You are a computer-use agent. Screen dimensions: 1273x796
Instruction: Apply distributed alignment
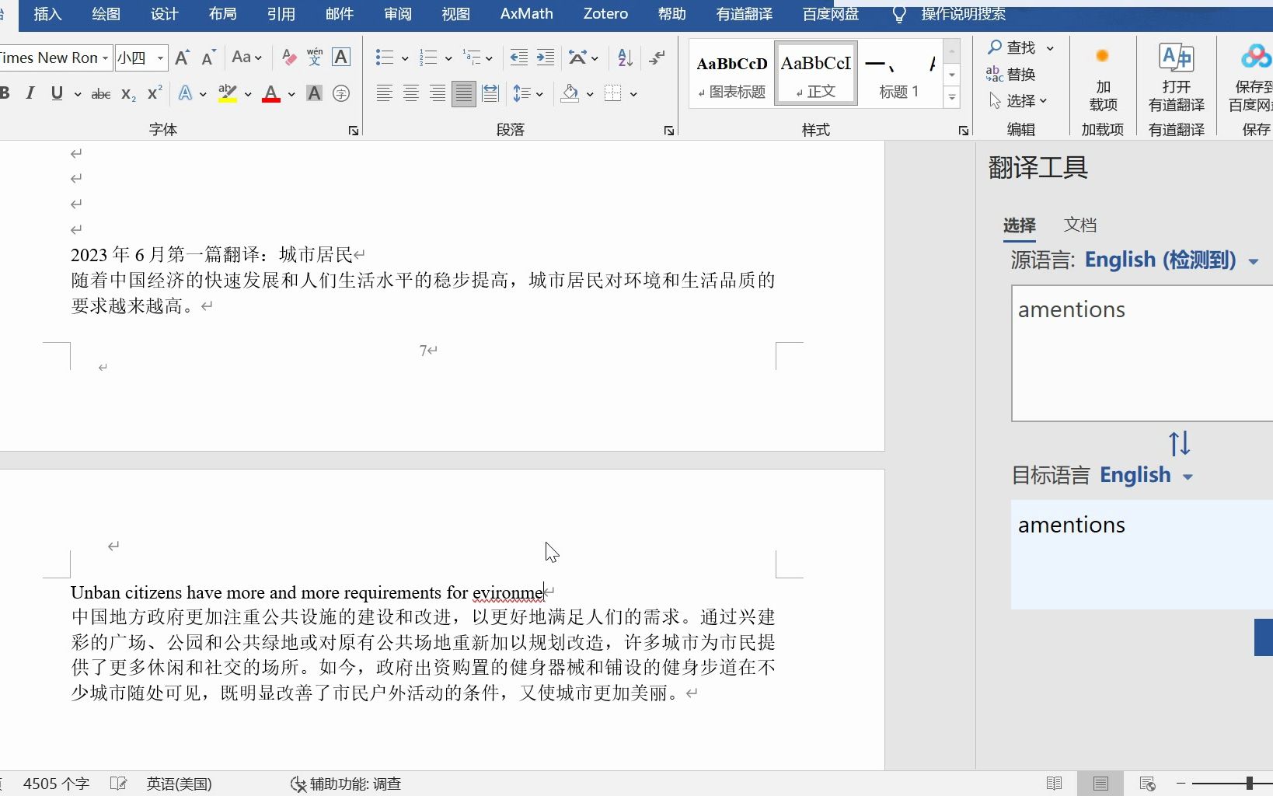click(x=490, y=94)
